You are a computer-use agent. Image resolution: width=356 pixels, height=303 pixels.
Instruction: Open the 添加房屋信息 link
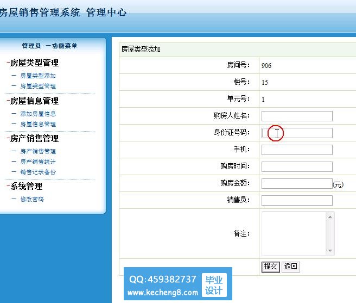click(x=38, y=114)
